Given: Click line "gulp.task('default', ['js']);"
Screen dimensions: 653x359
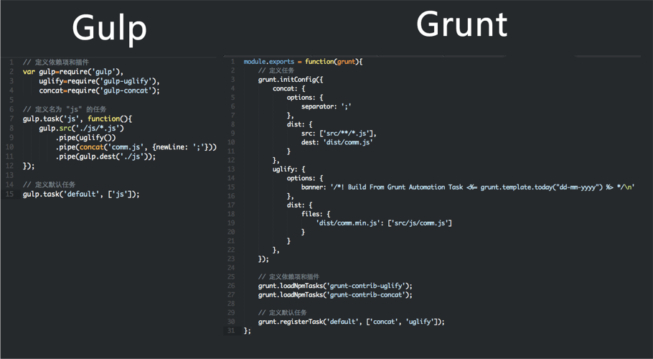Looking at the screenshot, I should click(81, 194).
